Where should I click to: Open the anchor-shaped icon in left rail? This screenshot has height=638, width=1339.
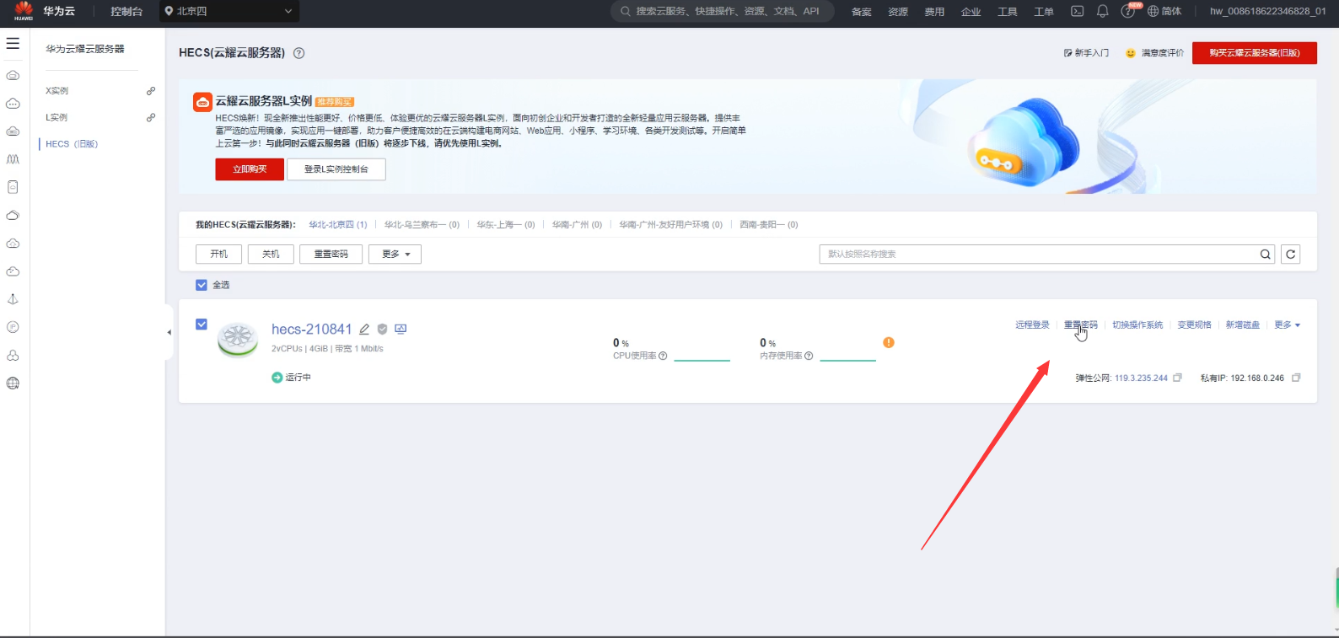pyautogui.click(x=13, y=299)
